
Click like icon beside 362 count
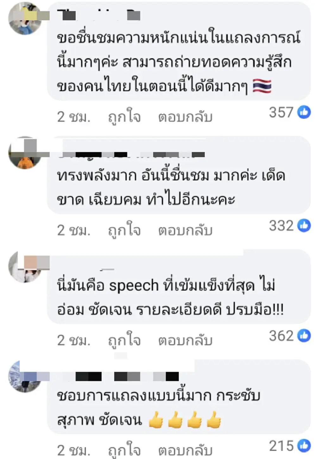(x=304, y=335)
